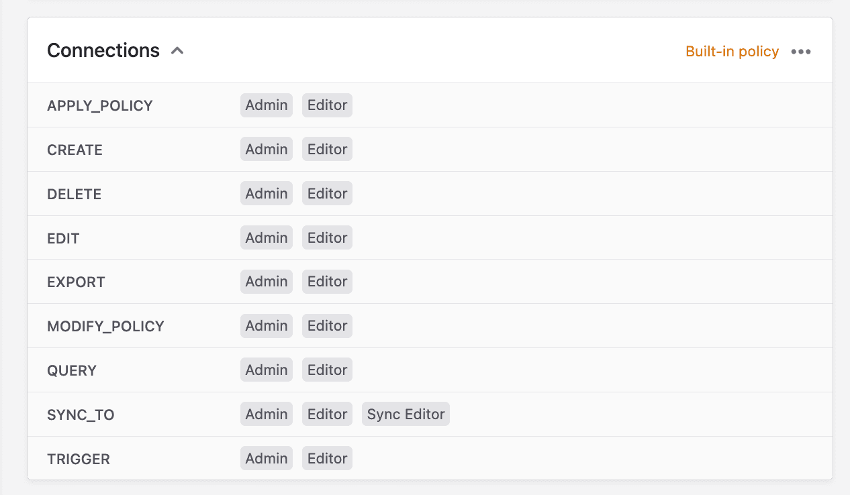Click the Admin tag in SYNC_TO row
The image size is (850, 495).
point(267,415)
